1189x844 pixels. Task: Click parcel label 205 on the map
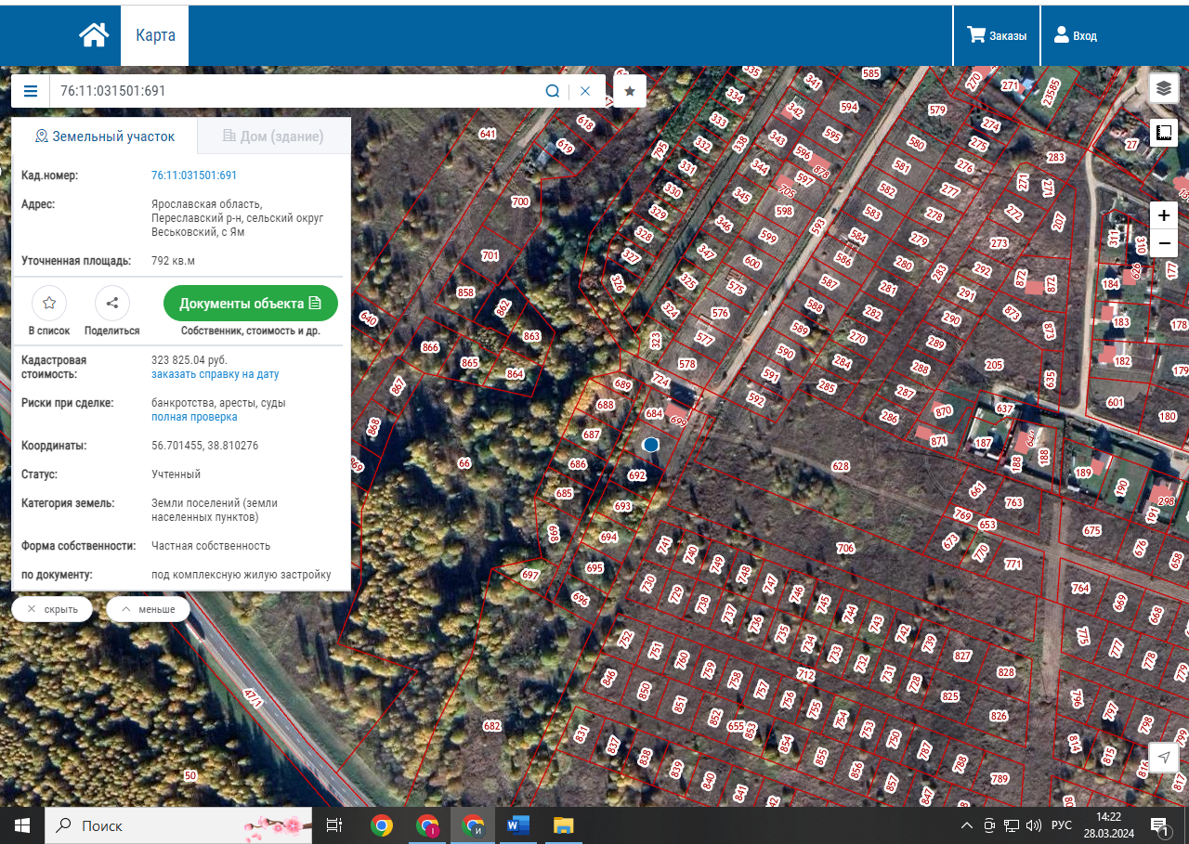[x=994, y=364]
